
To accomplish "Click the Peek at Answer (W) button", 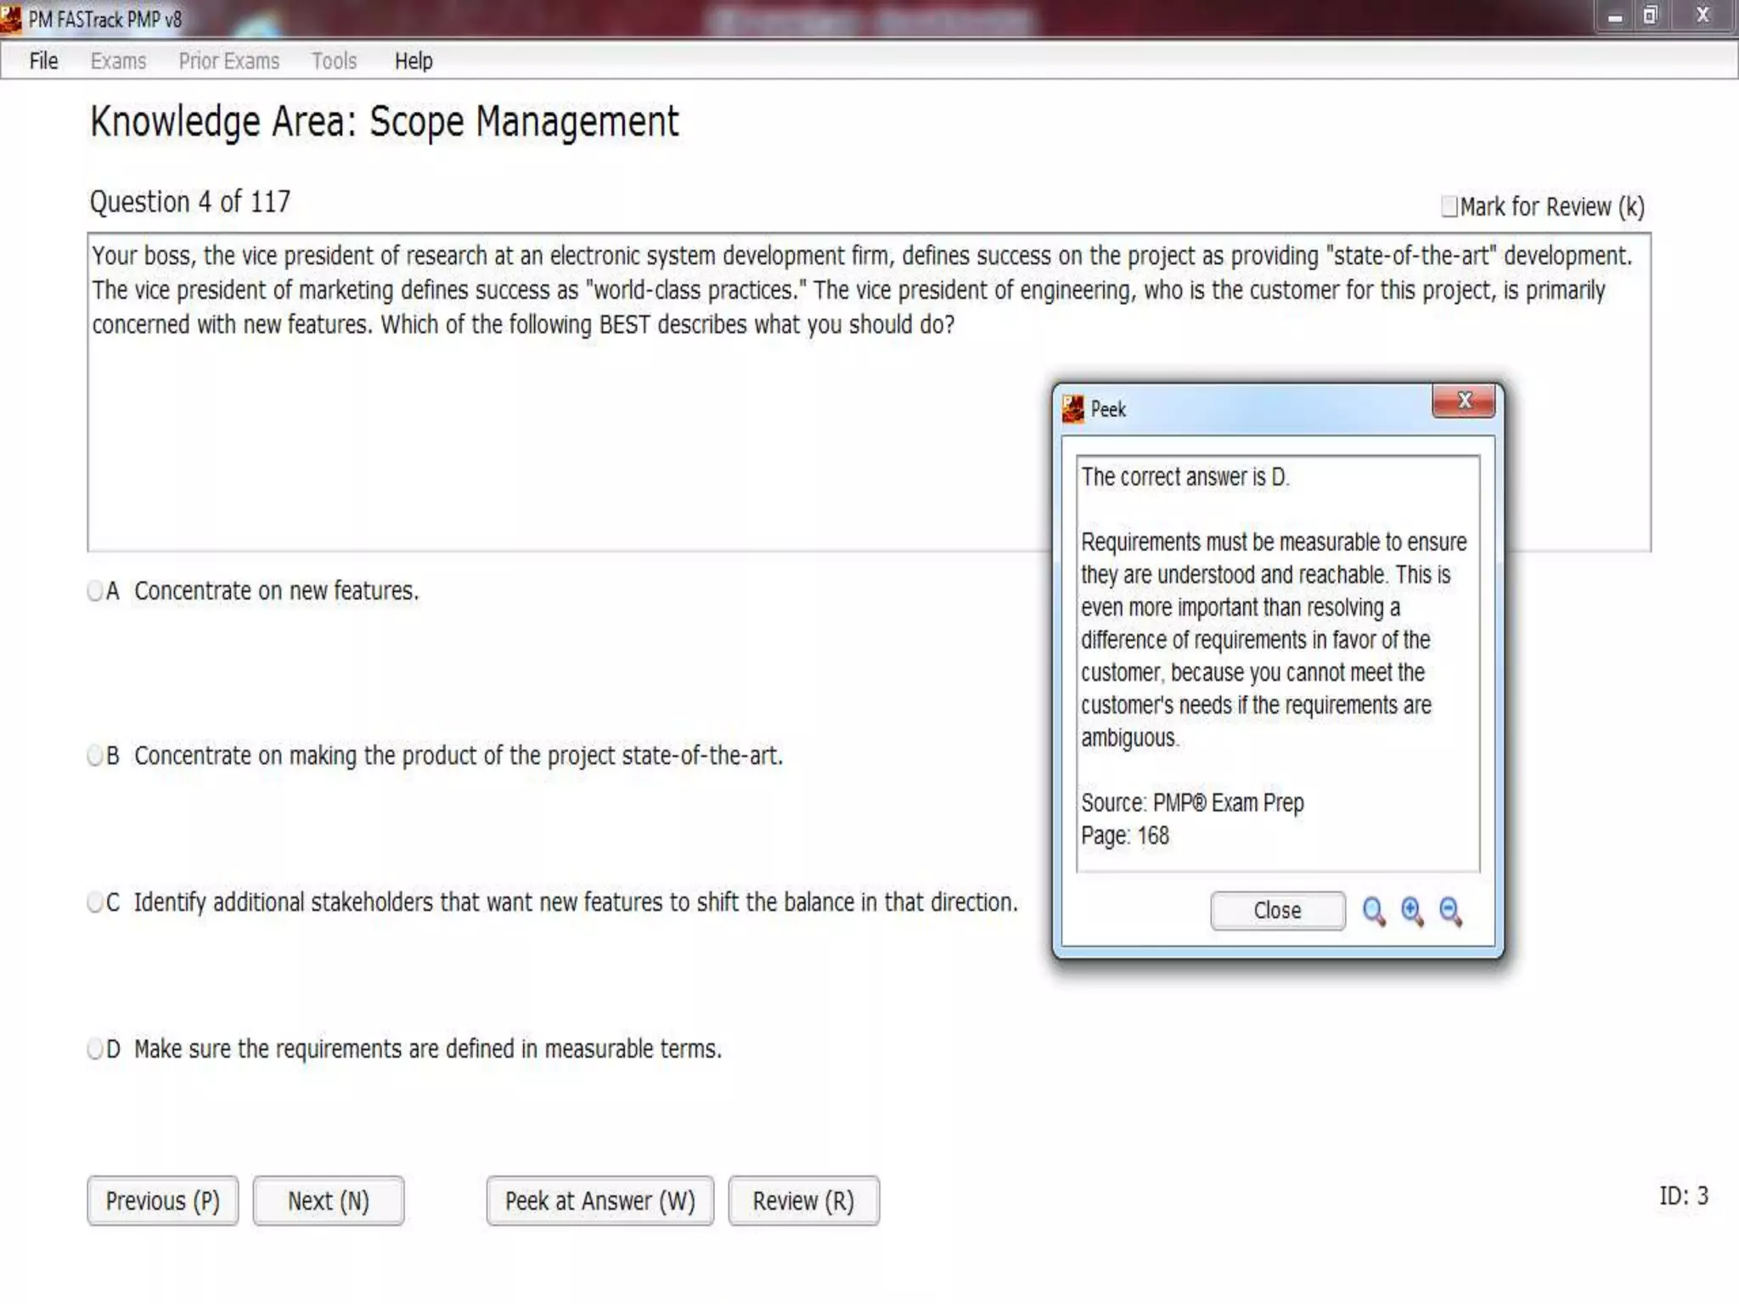I will pos(600,1200).
